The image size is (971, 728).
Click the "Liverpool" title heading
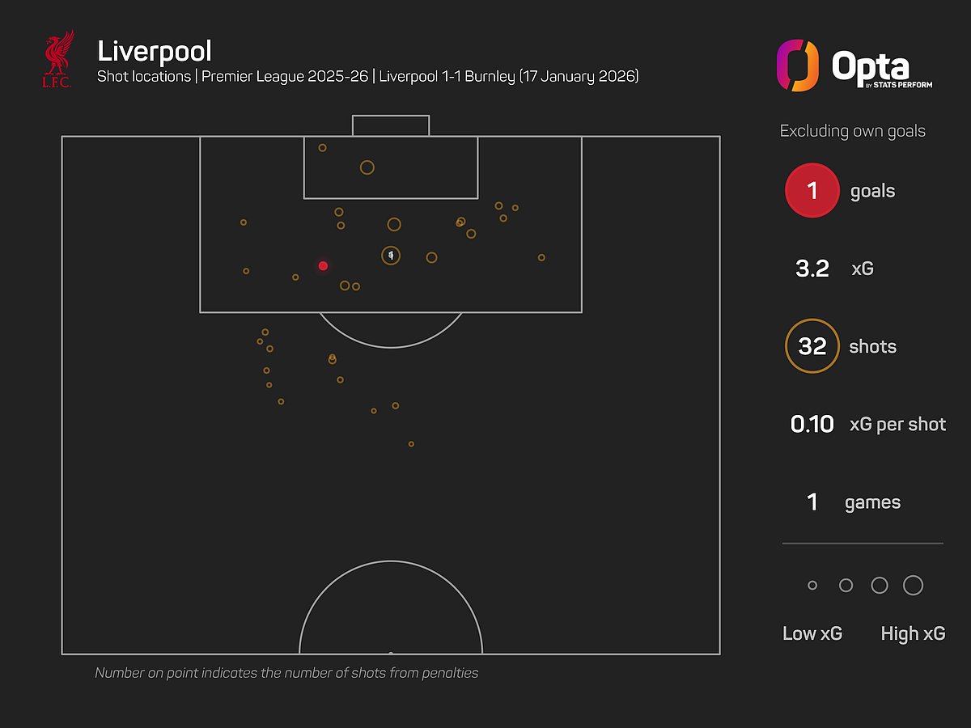point(155,51)
